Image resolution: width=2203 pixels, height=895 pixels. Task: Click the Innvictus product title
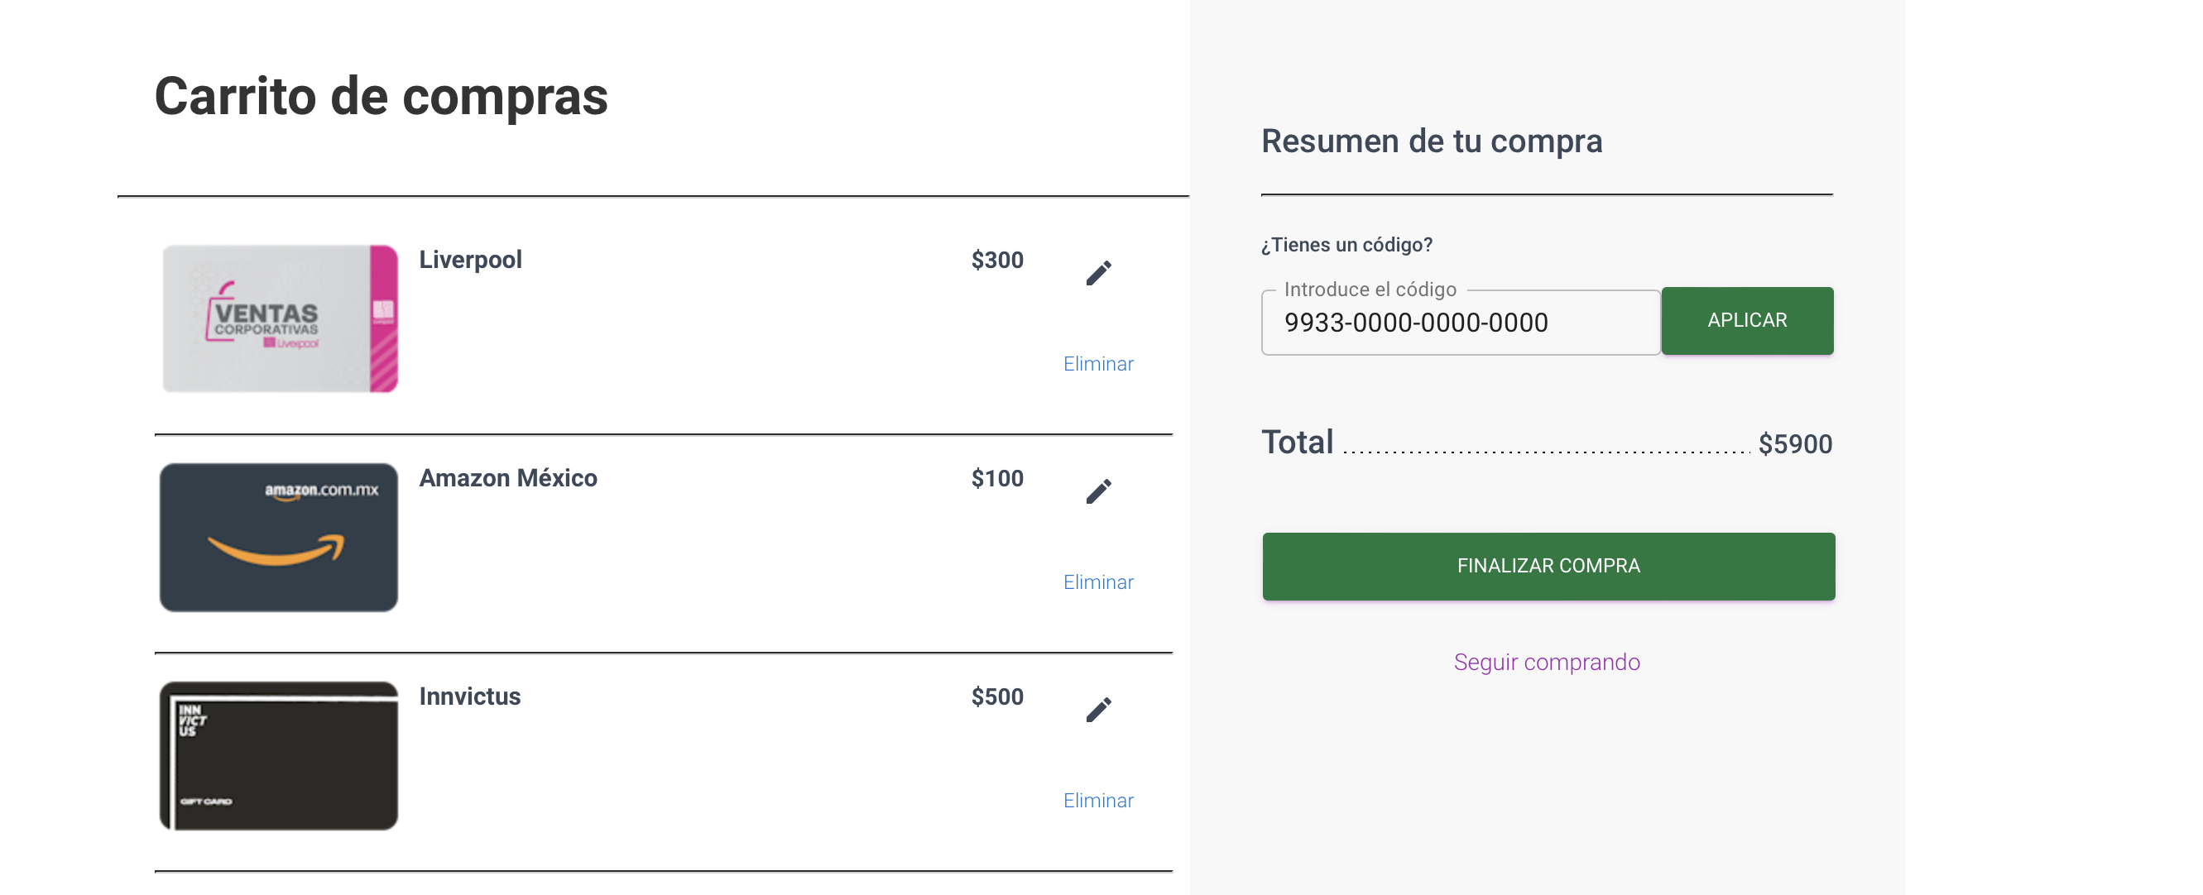pyautogui.click(x=469, y=696)
